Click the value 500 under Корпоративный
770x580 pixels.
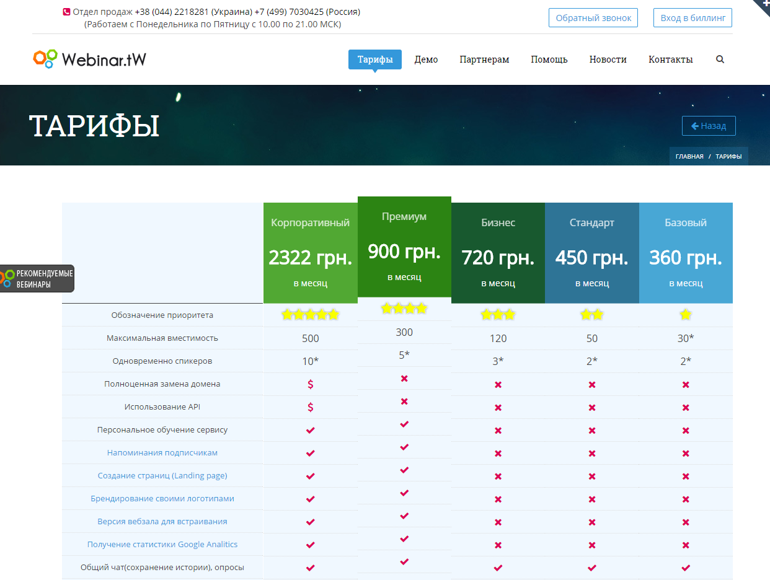click(311, 338)
